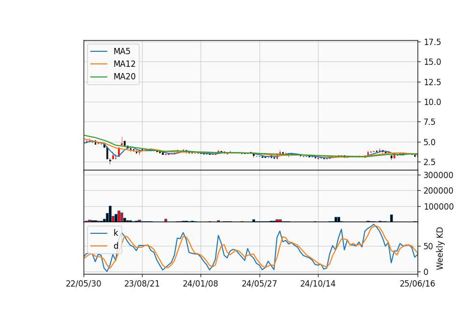Image resolution: width=464 pixels, height=334 pixels.
Task: Click the 25/06/16 date label
Action: [417, 284]
